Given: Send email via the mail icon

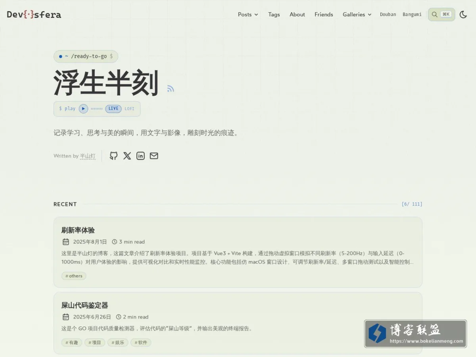Looking at the screenshot, I should tap(154, 156).
